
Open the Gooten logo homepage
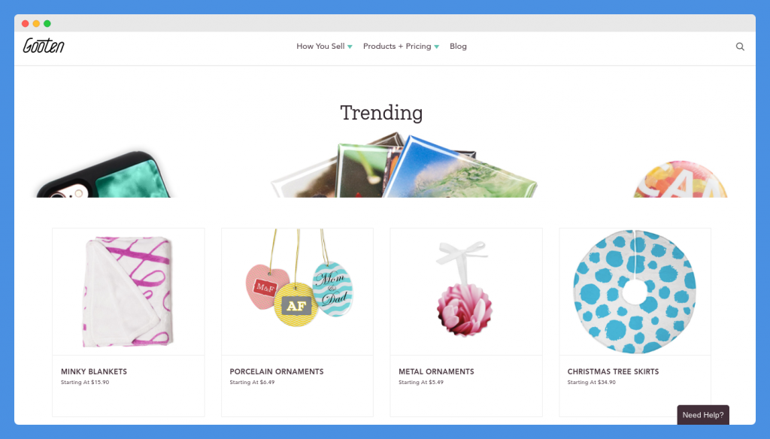(44, 46)
